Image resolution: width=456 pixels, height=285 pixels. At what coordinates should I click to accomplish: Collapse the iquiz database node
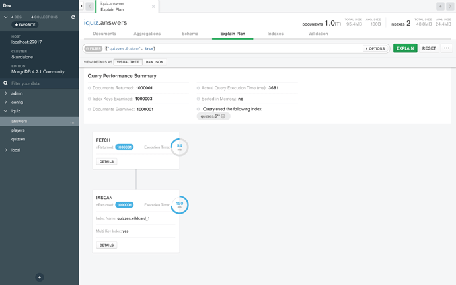5,111
